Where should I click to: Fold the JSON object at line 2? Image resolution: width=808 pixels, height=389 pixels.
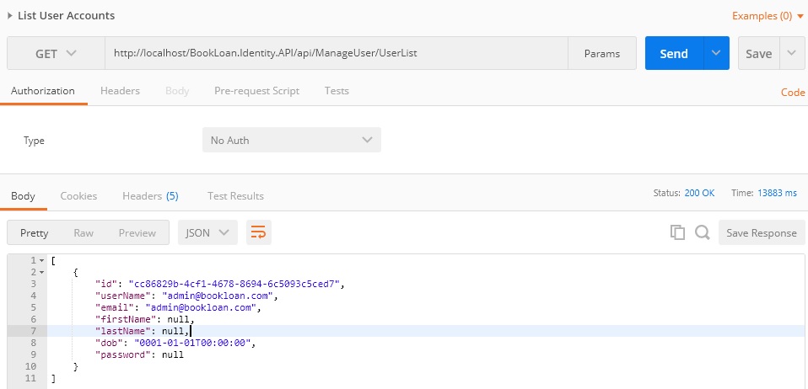pos(41,272)
